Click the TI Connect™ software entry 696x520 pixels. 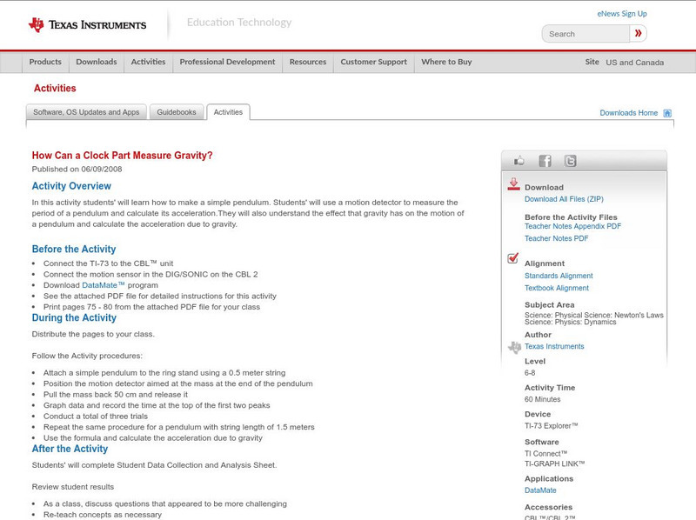(546, 453)
